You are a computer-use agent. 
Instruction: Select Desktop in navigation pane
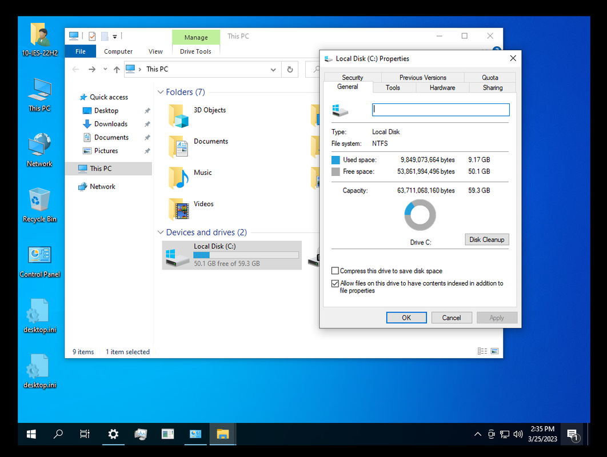(x=106, y=111)
